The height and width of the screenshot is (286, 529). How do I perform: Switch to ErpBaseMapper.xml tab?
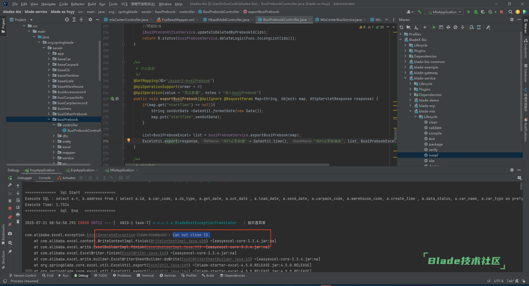click(178, 20)
